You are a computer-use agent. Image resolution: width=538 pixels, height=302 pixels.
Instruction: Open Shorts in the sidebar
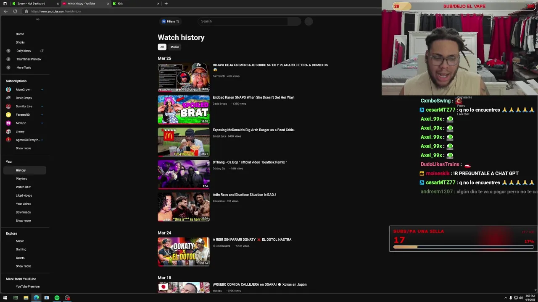20,42
